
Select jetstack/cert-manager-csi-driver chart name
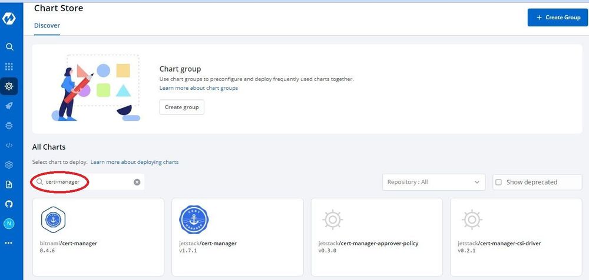pyautogui.click(x=499, y=244)
